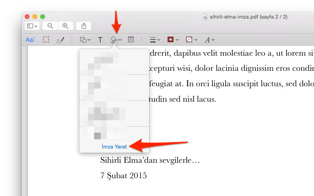This screenshot has width=314, height=196.
Task: Open the line style dropdown
Action: [155, 39]
